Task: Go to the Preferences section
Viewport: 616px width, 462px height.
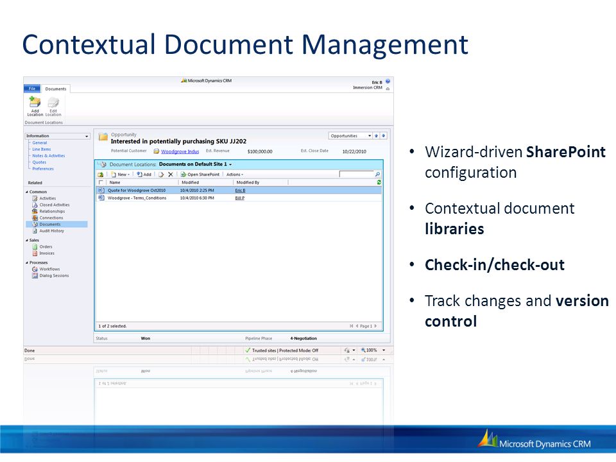Action: point(43,169)
